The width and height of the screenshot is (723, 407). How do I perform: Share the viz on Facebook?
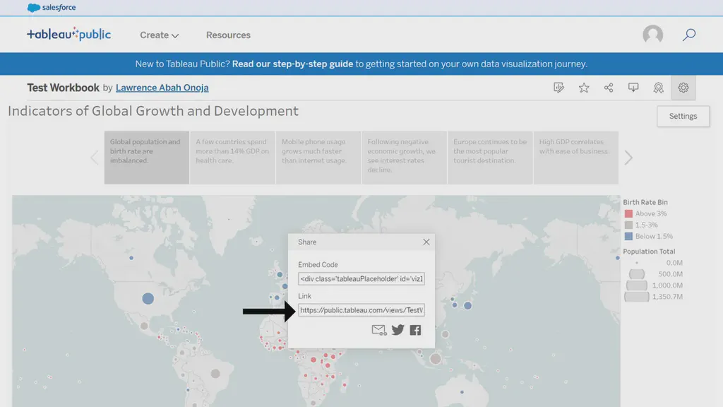pyautogui.click(x=415, y=329)
